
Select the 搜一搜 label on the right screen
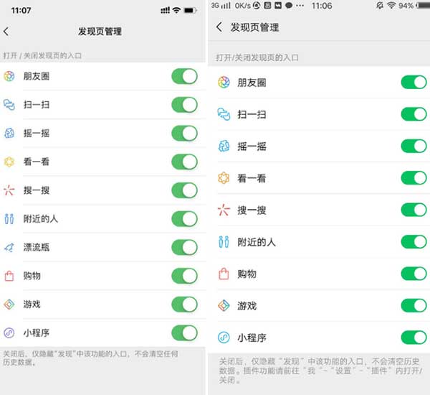pos(252,210)
